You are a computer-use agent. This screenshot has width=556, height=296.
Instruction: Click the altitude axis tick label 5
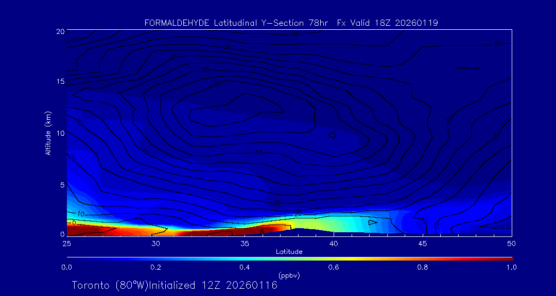click(x=62, y=184)
